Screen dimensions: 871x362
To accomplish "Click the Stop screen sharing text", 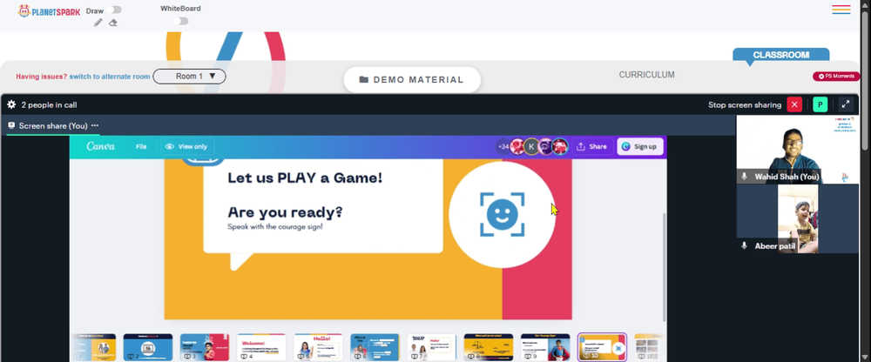I will (x=745, y=105).
